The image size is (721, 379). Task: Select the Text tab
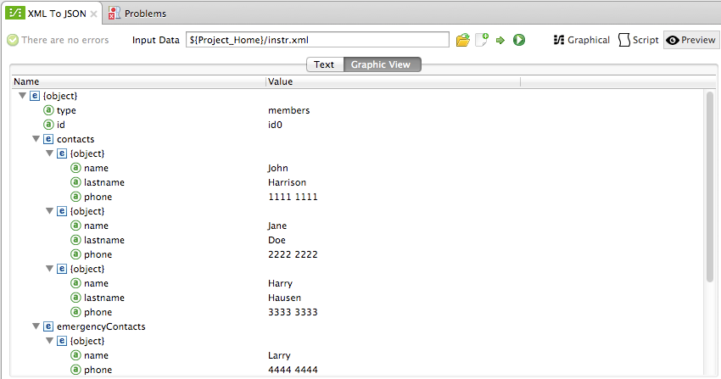(324, 64)
